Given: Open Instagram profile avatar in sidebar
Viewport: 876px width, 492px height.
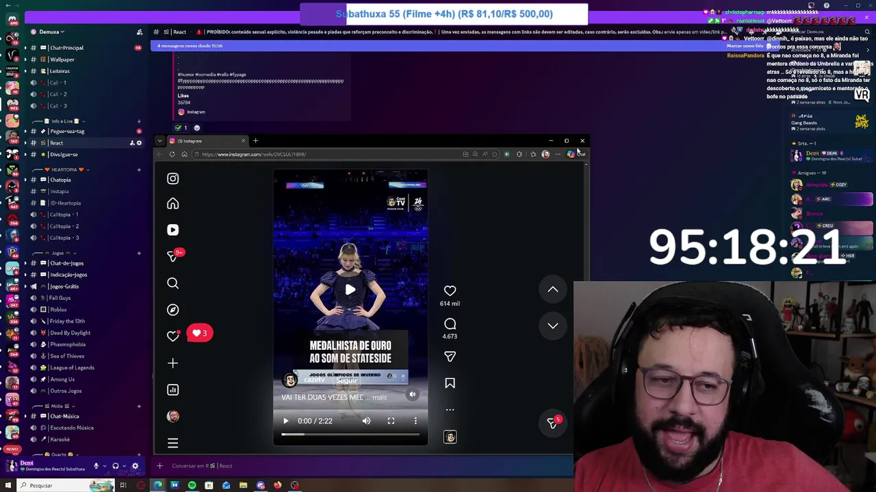Looking at the screenshot, I should click(172, 416).
